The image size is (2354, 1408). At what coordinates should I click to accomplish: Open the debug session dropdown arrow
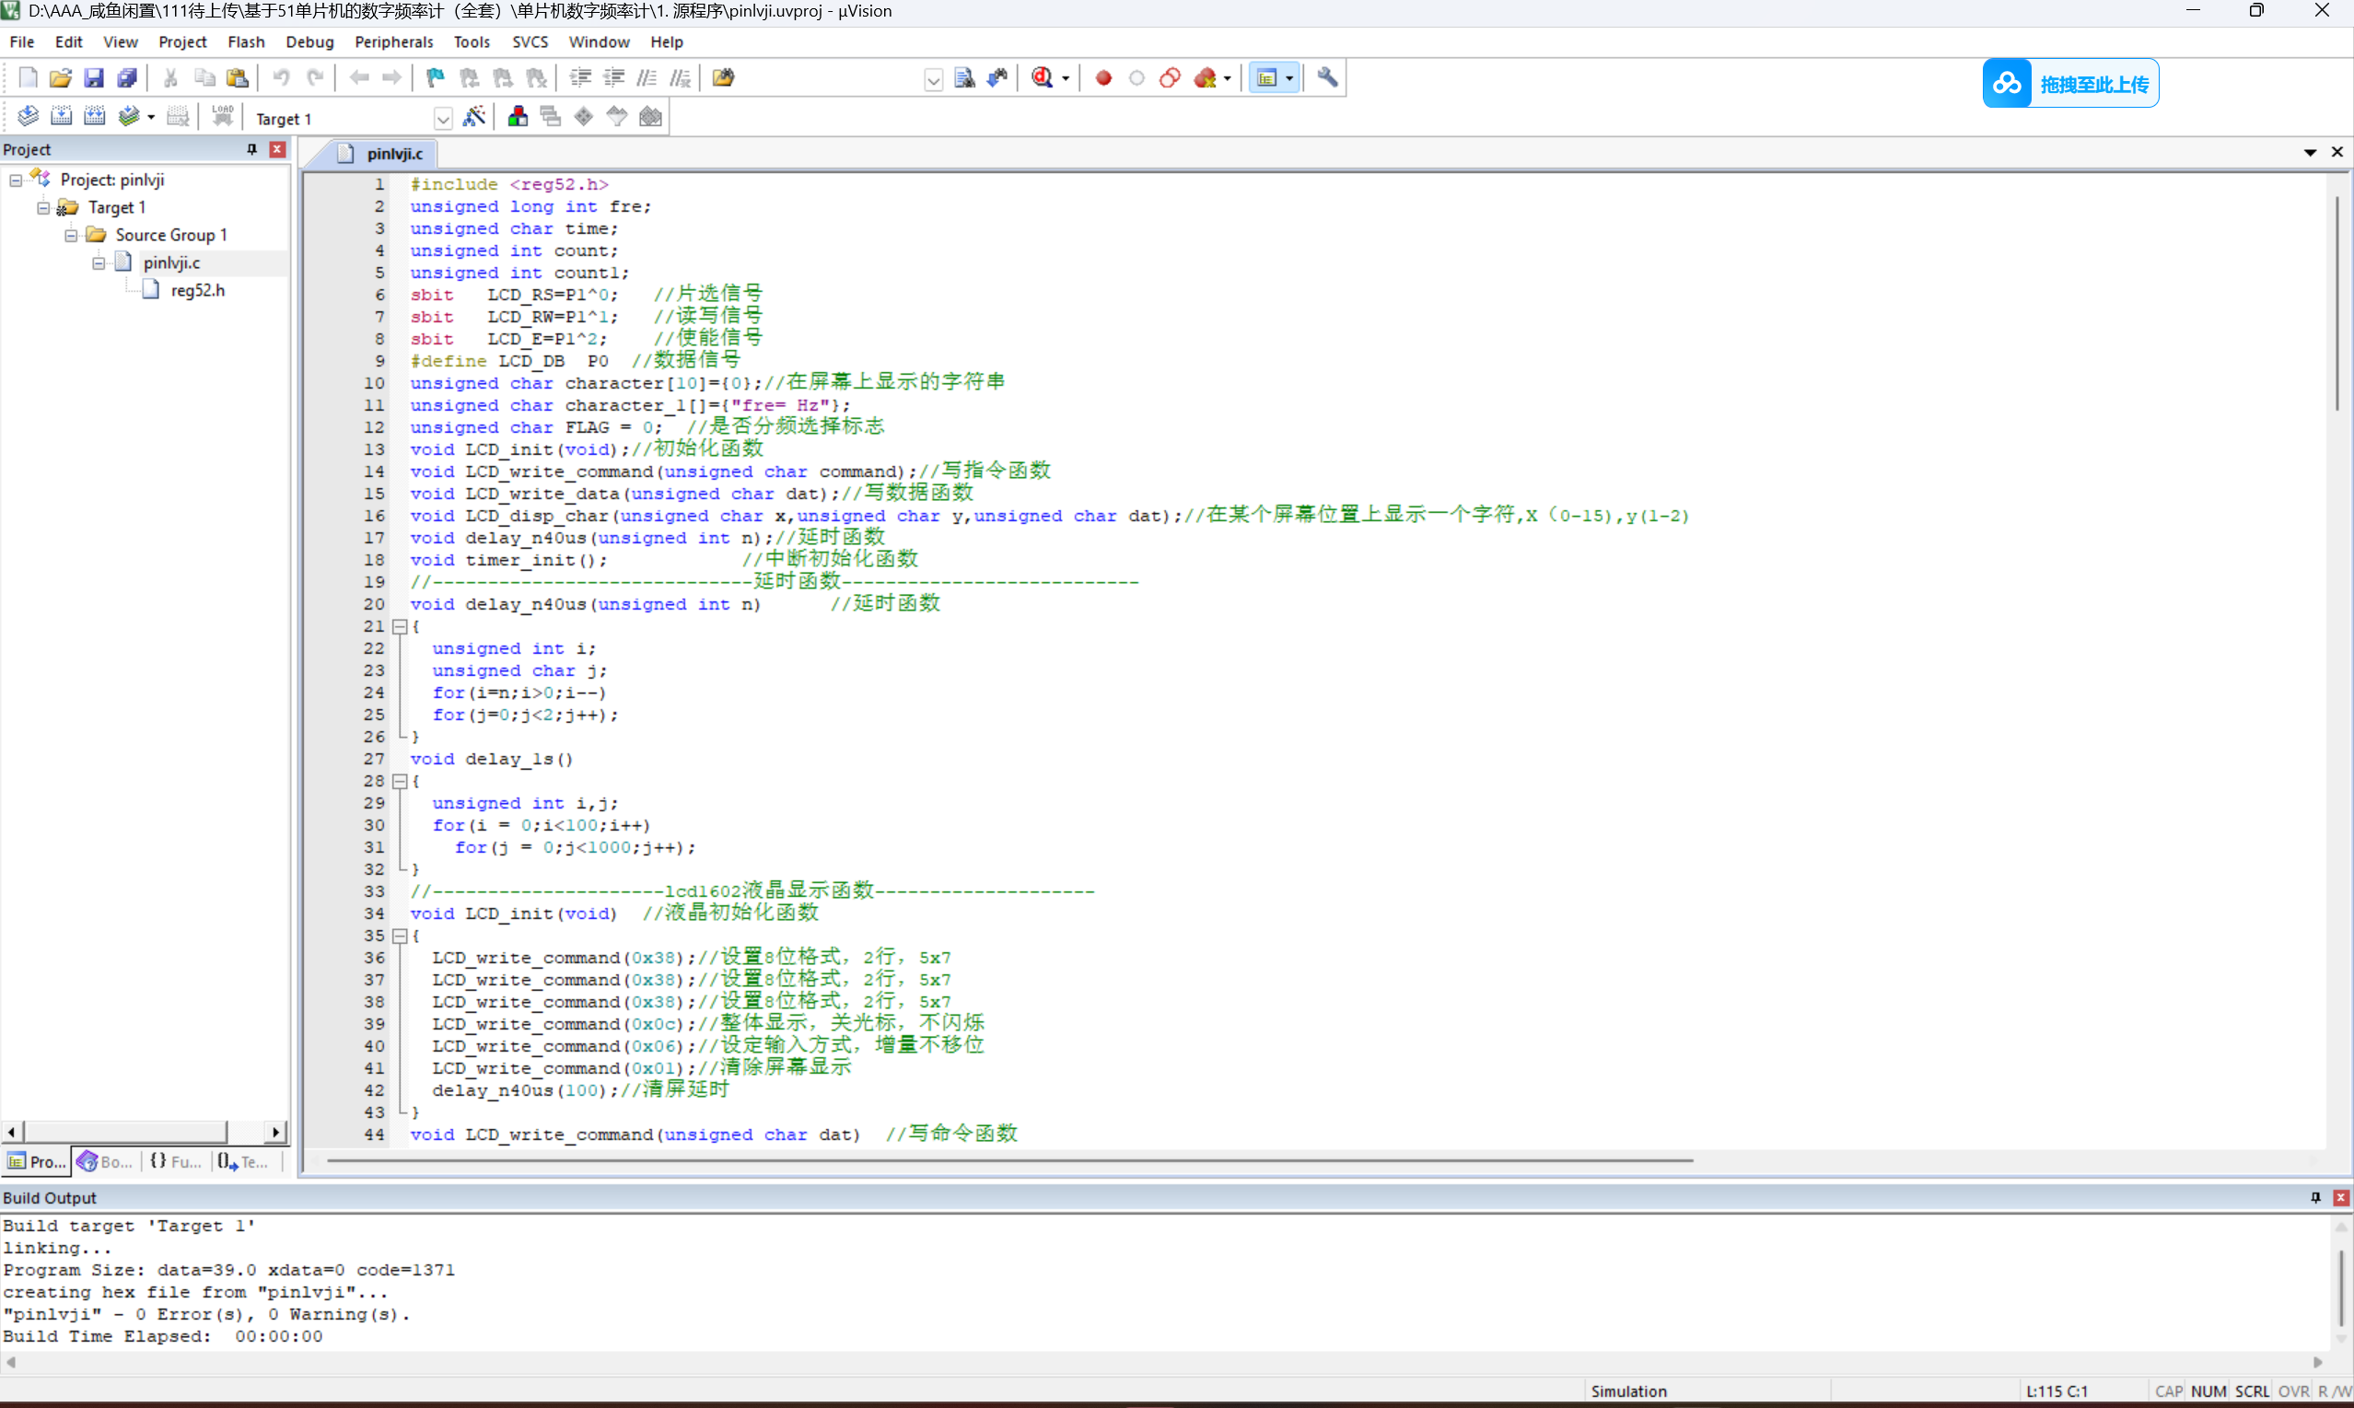pyautogui.click(x=1066, y=79)
